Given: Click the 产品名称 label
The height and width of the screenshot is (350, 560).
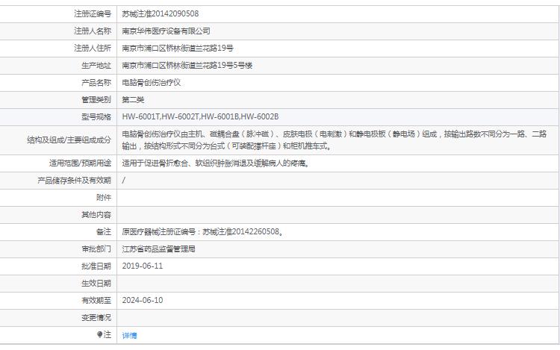Looking at the screenshot, I should (x=96, y=82).
